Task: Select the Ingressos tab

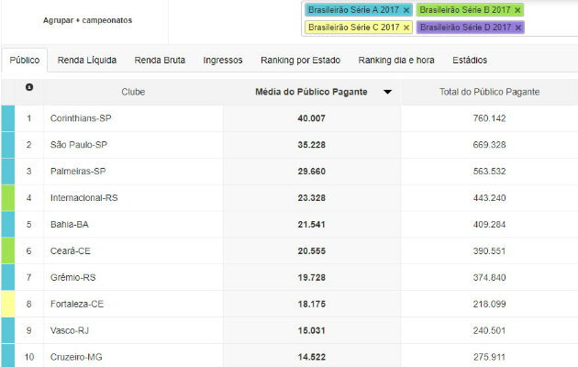Action: tap(223, 61)
